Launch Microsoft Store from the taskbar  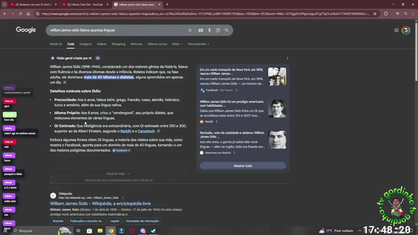(89, 231)
